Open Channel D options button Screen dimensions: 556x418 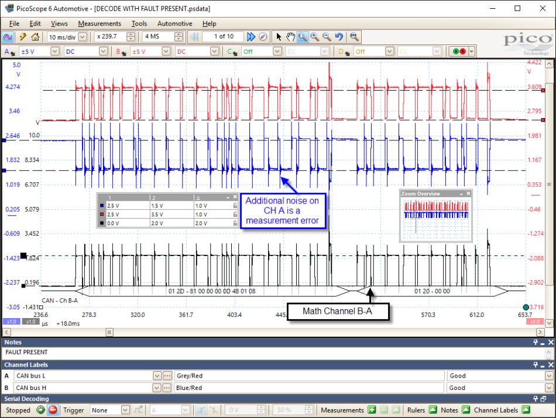click(344, 51)
